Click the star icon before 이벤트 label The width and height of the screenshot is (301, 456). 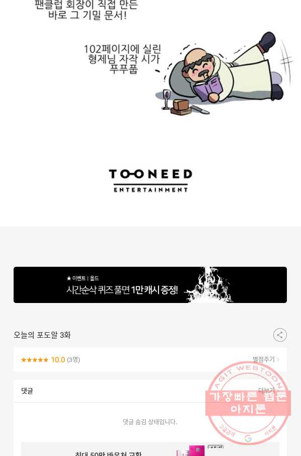click(69, 278)
